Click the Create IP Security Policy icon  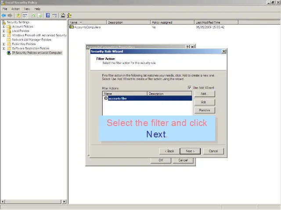[x=63, y=15]
